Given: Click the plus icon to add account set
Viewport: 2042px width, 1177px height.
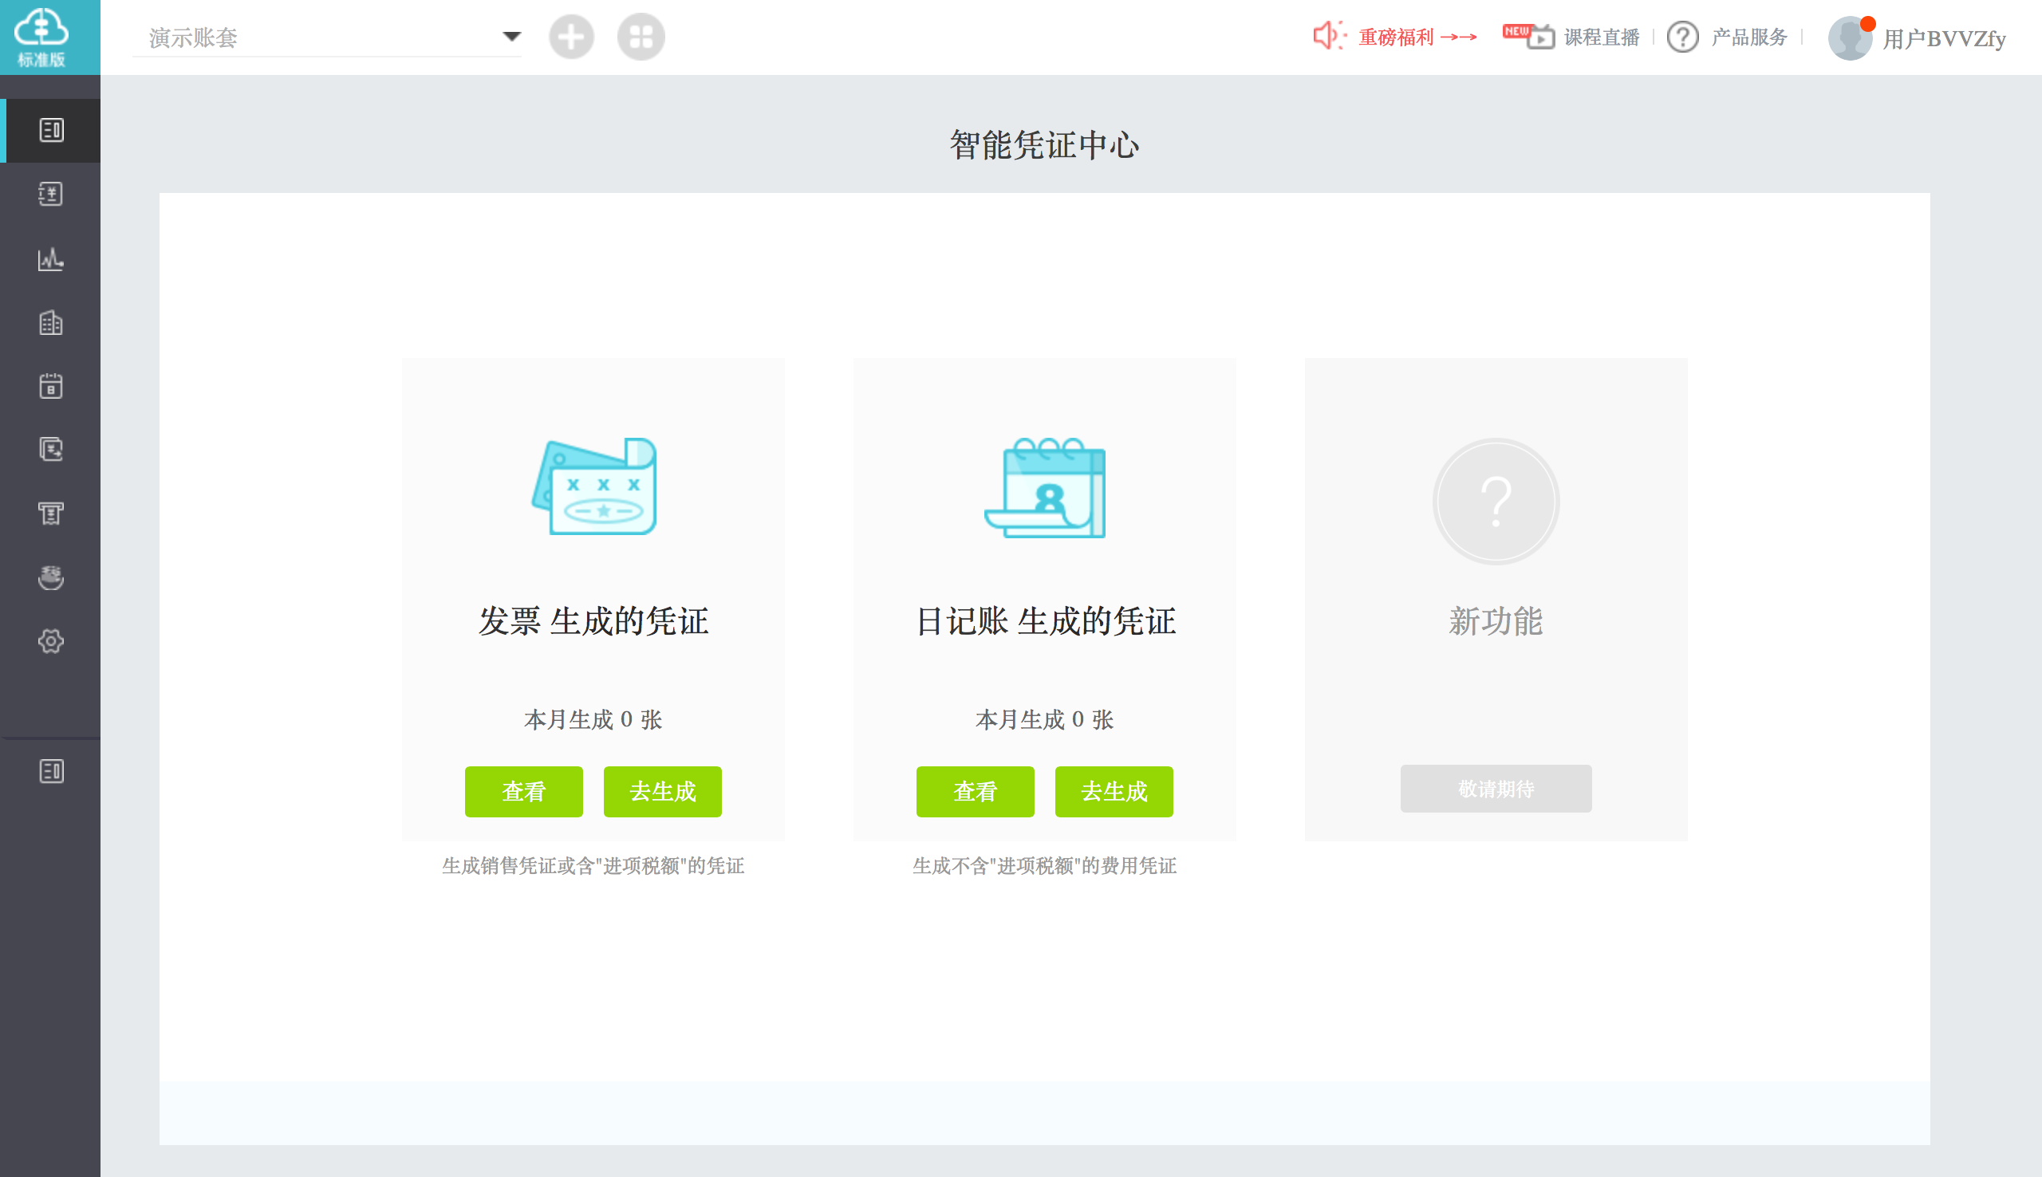Looking at the screenshot, I should coord(572,37).
